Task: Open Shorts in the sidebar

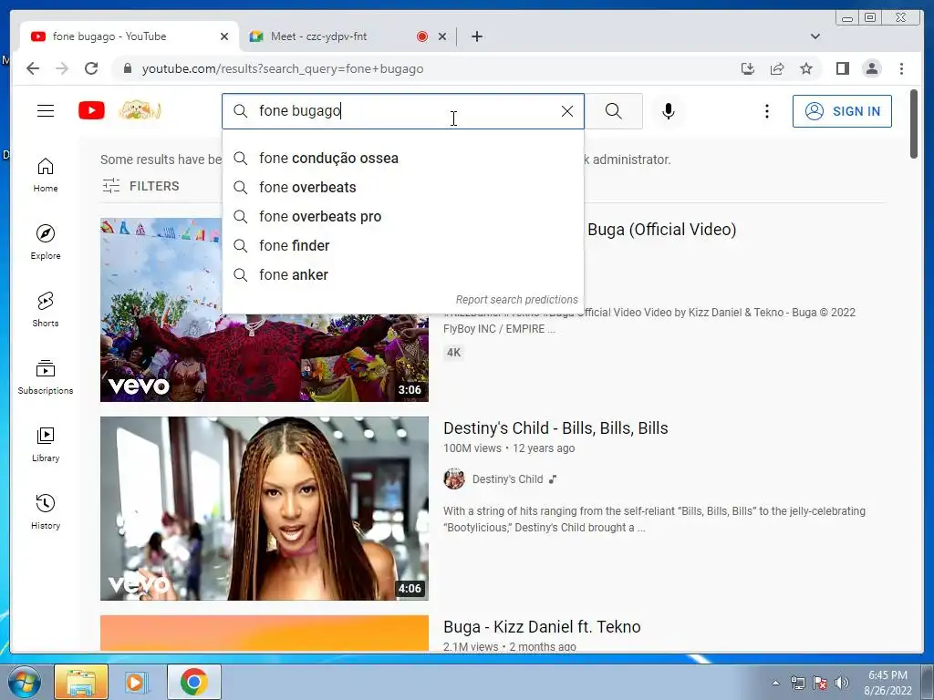Action: (46, 310)
